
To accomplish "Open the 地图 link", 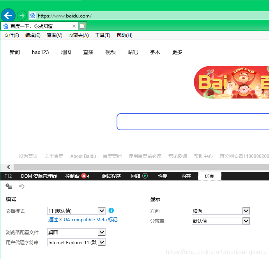I will [x=66, y=52].
